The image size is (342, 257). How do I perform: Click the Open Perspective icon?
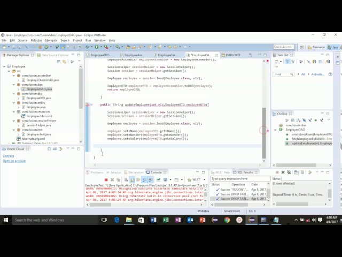click(302, 47)
